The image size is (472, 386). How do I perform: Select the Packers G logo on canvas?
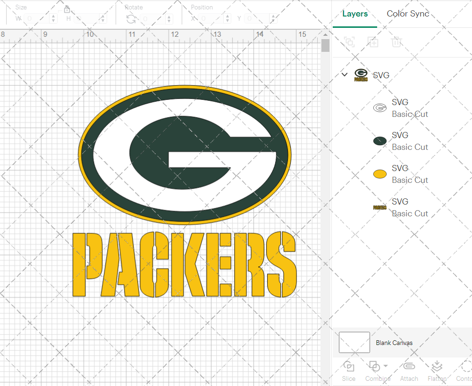tap(185, 154)
